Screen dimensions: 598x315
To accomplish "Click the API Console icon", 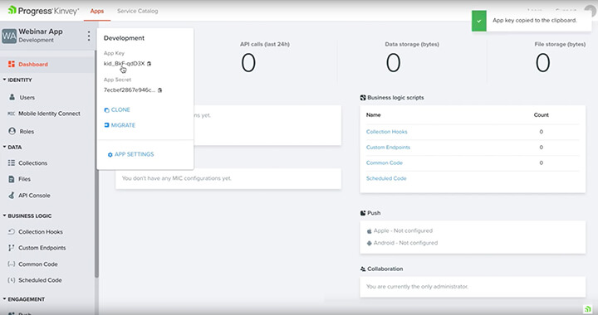I will 12,195.
